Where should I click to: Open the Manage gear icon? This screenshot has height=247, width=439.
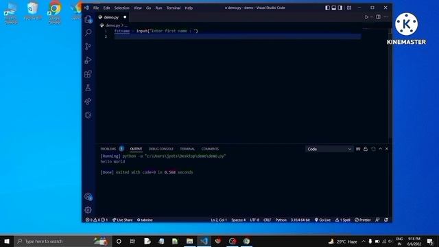[88, 210]
